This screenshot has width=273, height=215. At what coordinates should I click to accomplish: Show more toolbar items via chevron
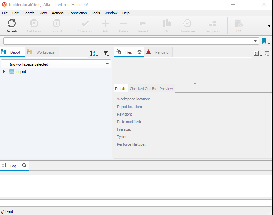pos(269,26)
